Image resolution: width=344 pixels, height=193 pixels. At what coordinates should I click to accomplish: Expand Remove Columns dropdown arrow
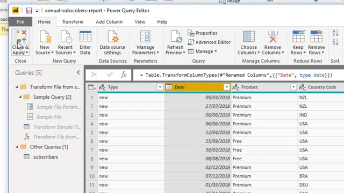(x=283, y=53)
